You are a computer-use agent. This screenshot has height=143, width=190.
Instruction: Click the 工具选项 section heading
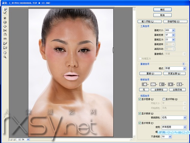(x=145, y=26)
